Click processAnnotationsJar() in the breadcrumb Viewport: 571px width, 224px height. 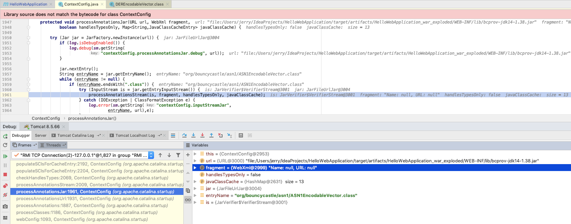click(x=92, y=118)
